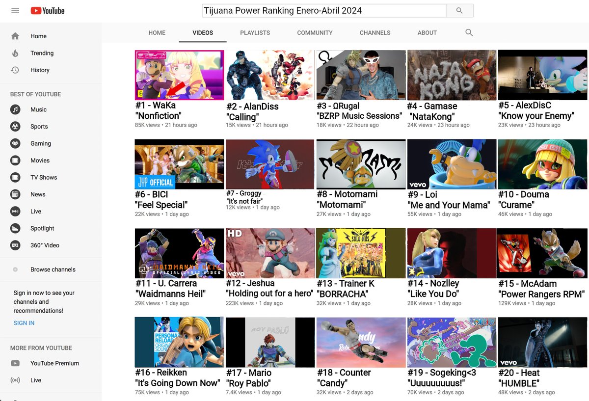Screen dimensions: 589x401
Task: Open the #4 Gamase NataKong thumbnail
Action: [x=452, y=75]
